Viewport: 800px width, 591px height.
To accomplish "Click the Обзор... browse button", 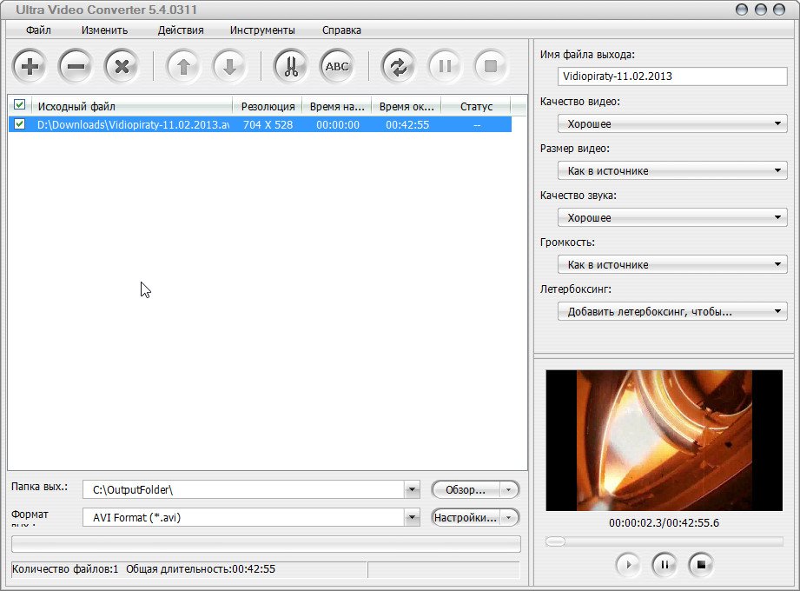I will point(466,490).
